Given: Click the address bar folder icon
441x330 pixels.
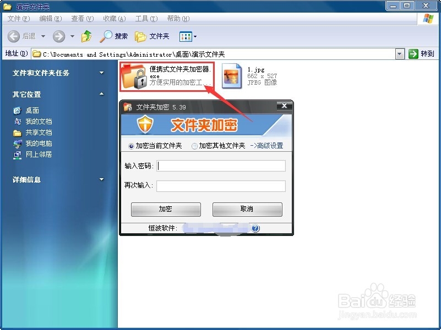Looking at the screenshot, I should click(x=36, y=54).
